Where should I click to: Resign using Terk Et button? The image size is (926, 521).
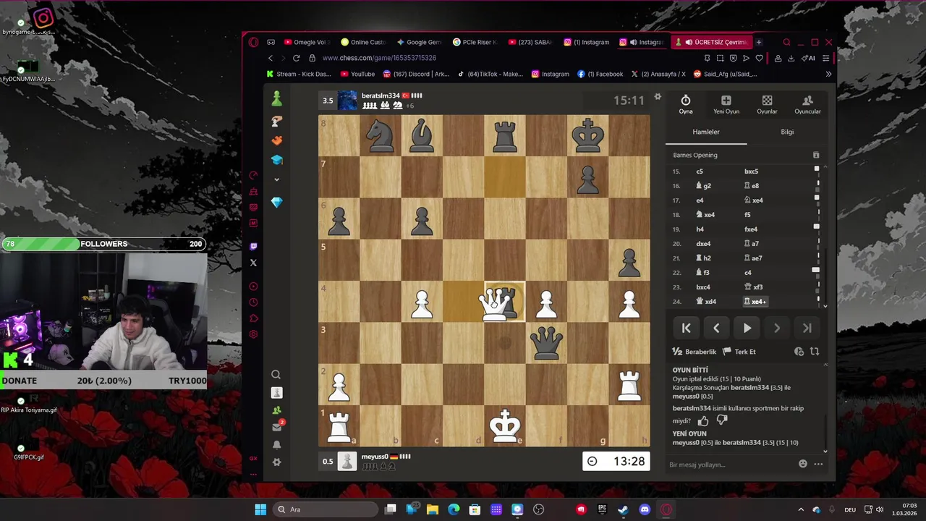pos(739,352)
